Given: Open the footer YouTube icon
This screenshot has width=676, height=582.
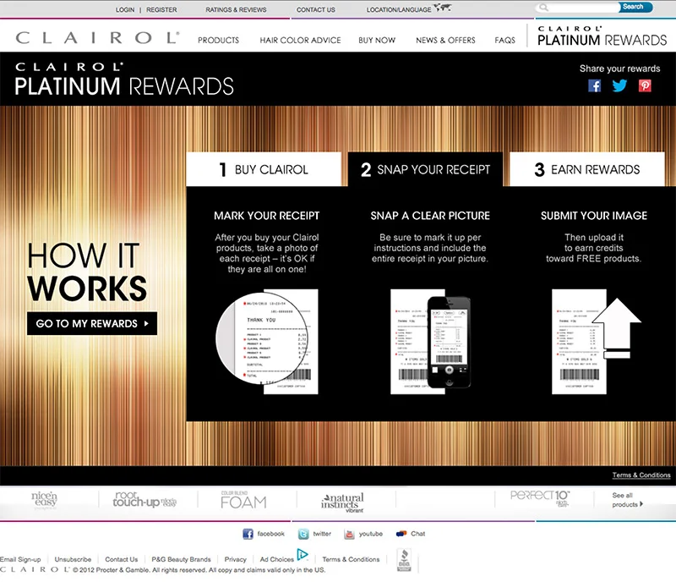Looking at the screenshot, I should pos(349,534).
